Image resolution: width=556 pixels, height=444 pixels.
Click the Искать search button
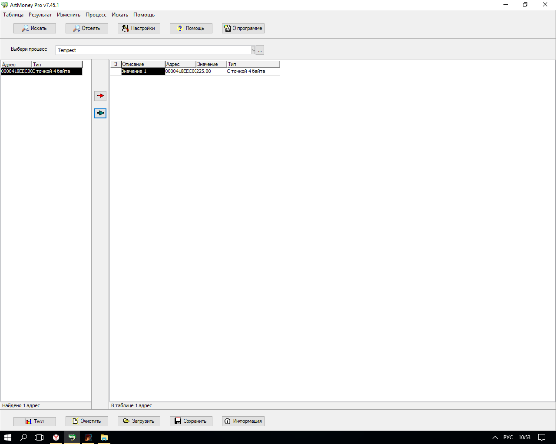[x=35, y=28]
